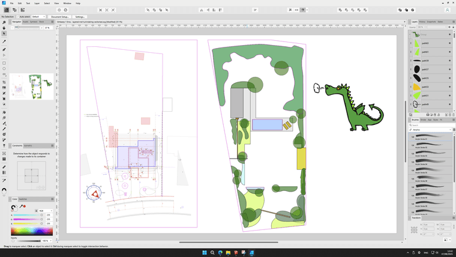Hide the path53 layer
The width and height of the screenshot is (456, 257).
pyautogui.click(x=449, y=87)
